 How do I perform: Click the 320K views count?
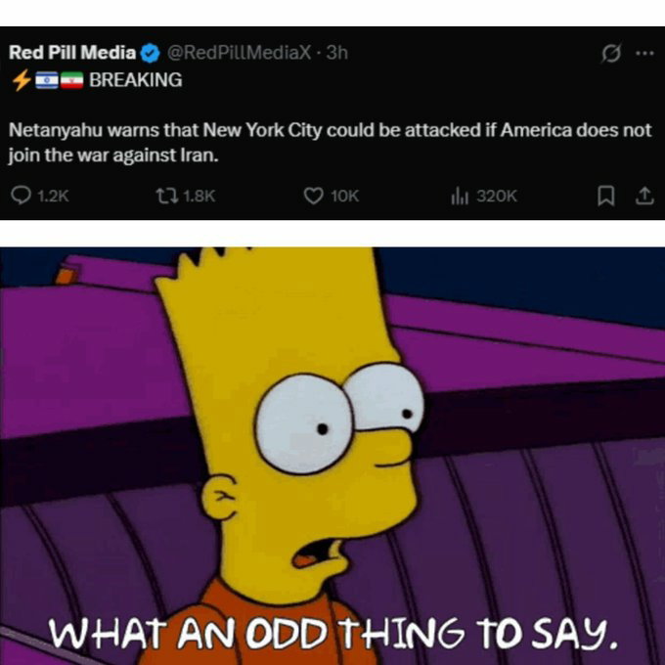(x=497, y=196)
